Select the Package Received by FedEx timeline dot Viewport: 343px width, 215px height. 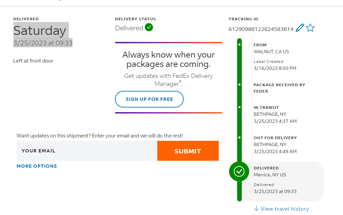(239, 85)
